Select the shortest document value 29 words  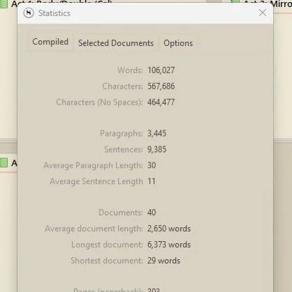(x=164, y=261)
